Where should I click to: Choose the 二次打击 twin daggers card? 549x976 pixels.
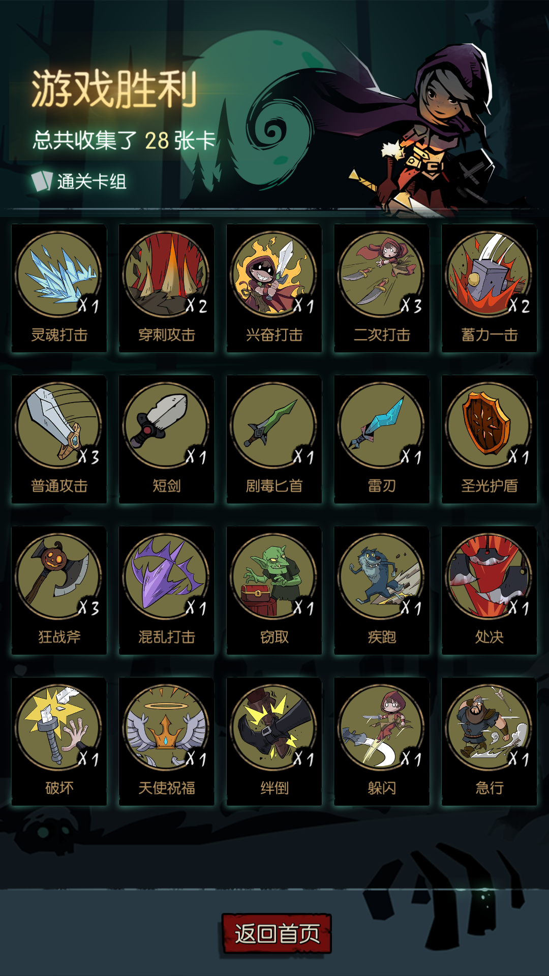pos(382,288)
